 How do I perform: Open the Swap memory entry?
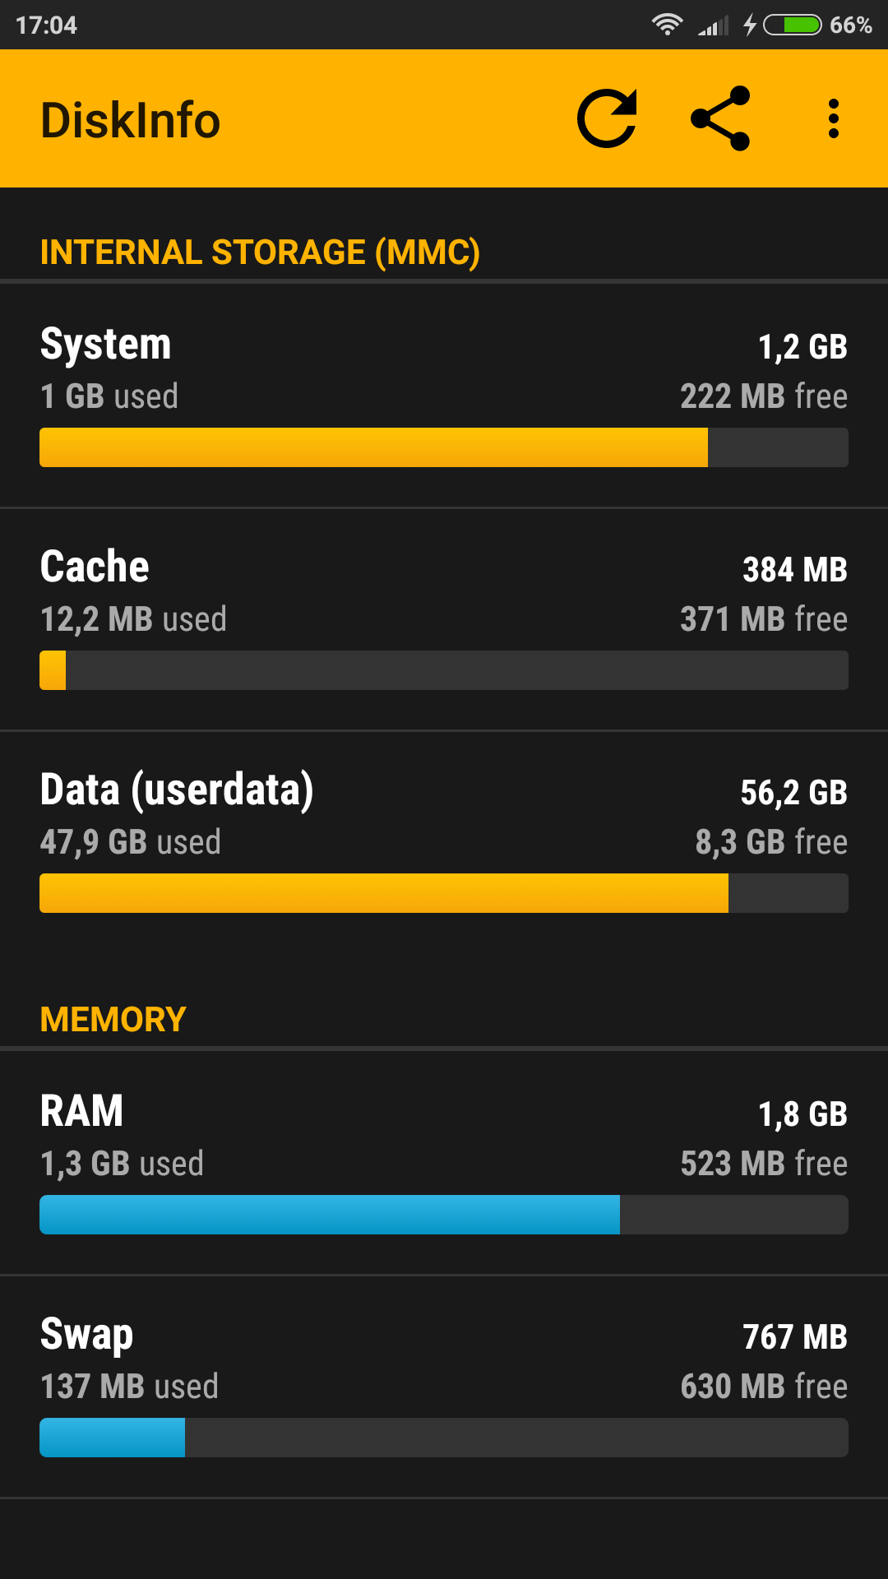(444, 1360)
